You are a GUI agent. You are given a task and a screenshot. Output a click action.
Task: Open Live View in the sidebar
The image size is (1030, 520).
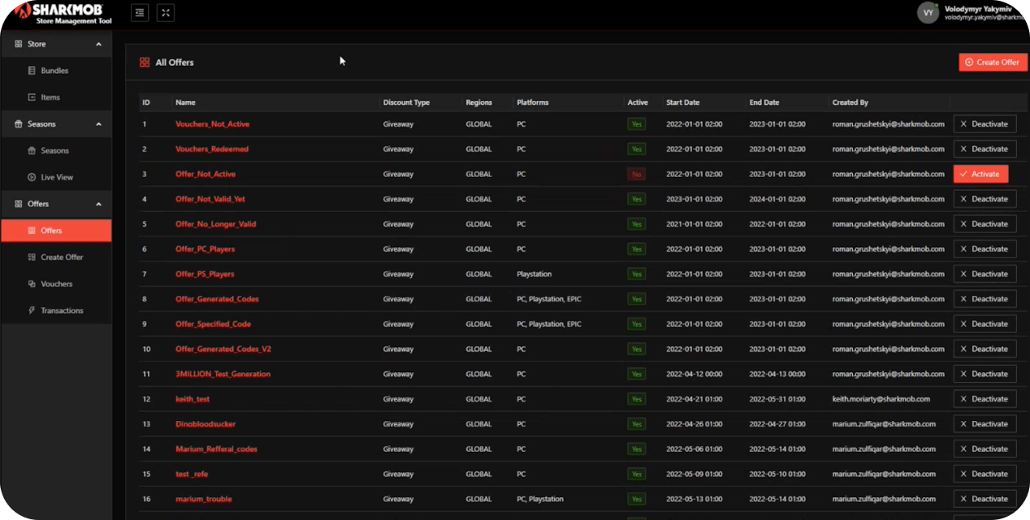[x=57, y=177]
